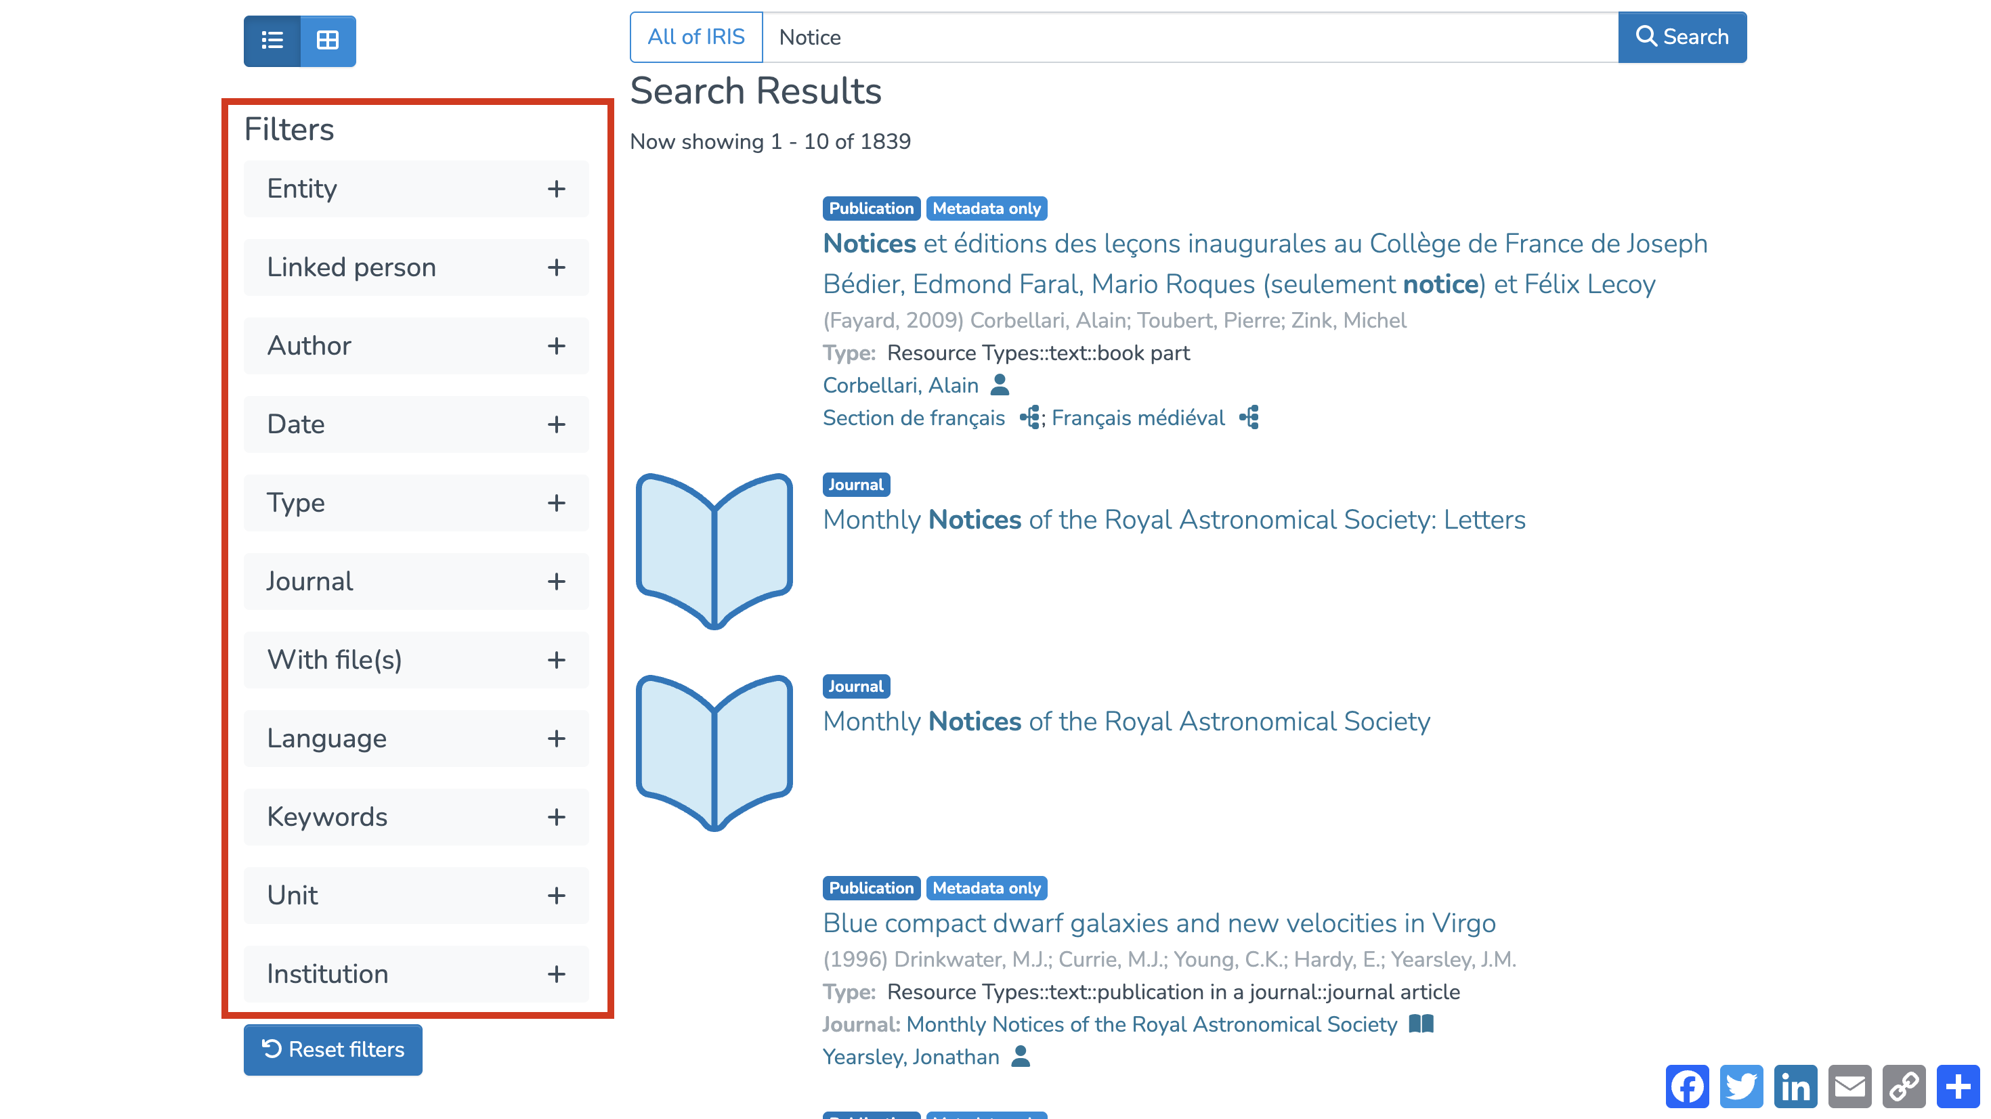Click org-unit icon after Français médiéval
Image resolution: width=1991 pixels, height=1119 pixels.
pos(1249,417)
